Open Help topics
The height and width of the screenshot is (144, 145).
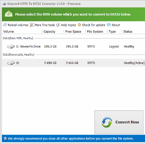(68, 25)
